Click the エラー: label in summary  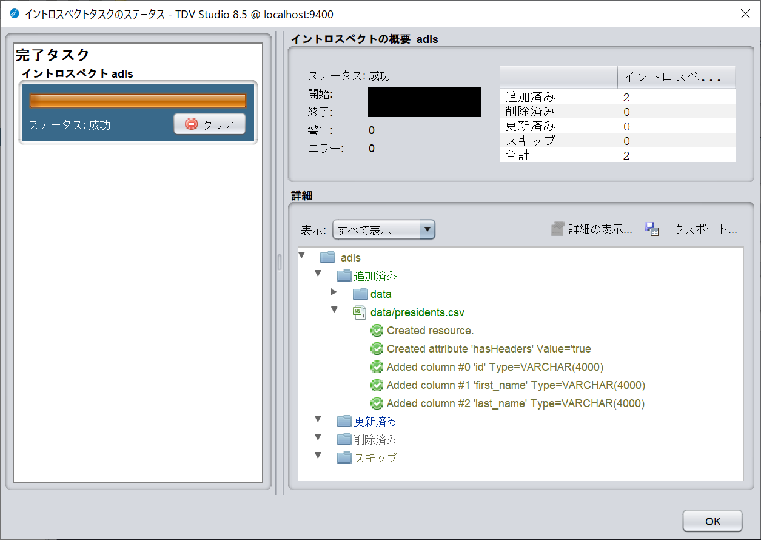tap(326, 149)
